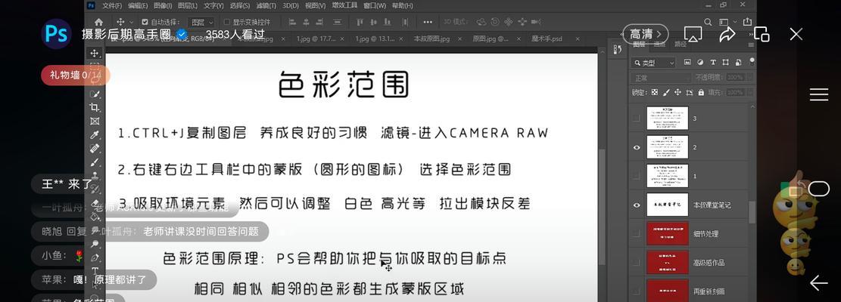Open the 摄影后期高手圈 channel name

(x=128, y=34)
